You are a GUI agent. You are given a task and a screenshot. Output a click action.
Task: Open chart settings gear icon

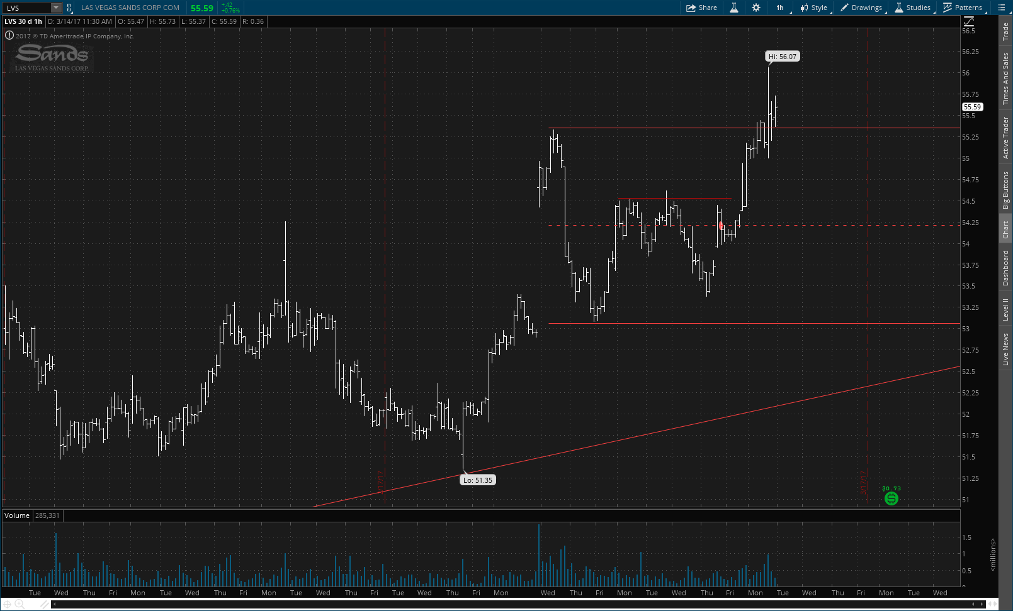756,8
